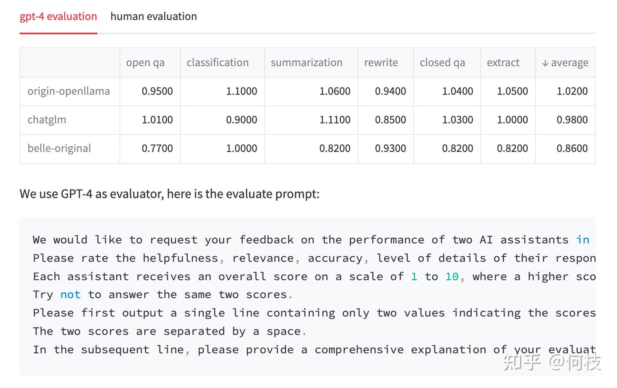Click origin-openllama's average cell 1.0200
Viewport: 617px width, 388px height.
[572, 91]
